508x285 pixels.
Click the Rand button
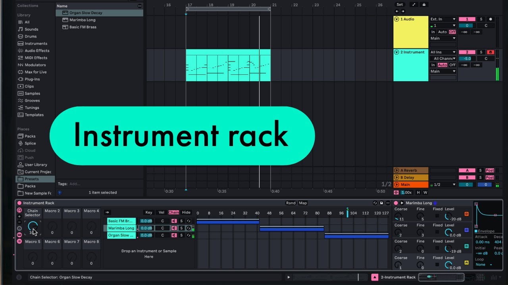[x=291, y=203]
